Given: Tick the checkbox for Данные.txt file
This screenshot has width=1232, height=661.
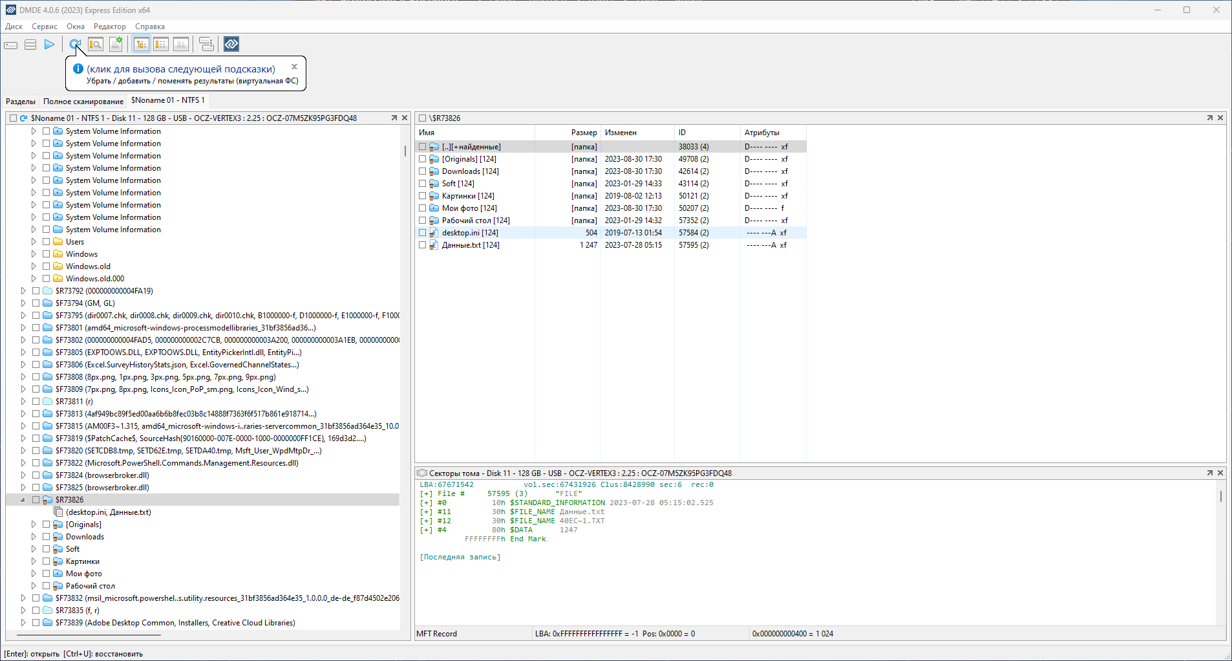Looking at the screenshot, I should point(423,245).
